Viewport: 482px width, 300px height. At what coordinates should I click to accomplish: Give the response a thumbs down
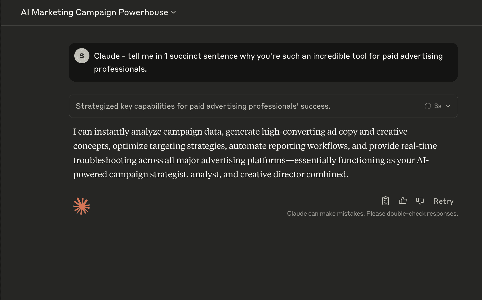tap(420, 201)
